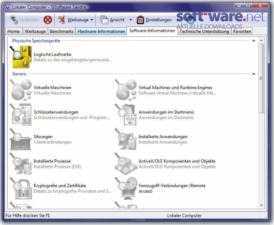274x225 pixels.
Task: Switch to the Werkzeuge tab
Action: click(35, 31)
